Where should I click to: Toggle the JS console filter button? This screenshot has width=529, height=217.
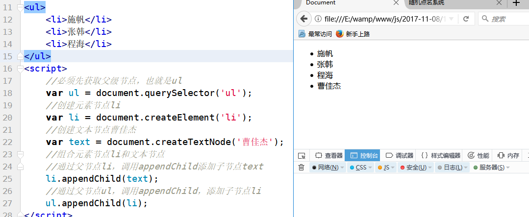[384, 168]
